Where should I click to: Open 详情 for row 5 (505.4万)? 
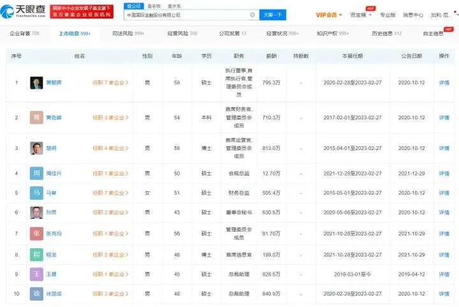[444, 193]
